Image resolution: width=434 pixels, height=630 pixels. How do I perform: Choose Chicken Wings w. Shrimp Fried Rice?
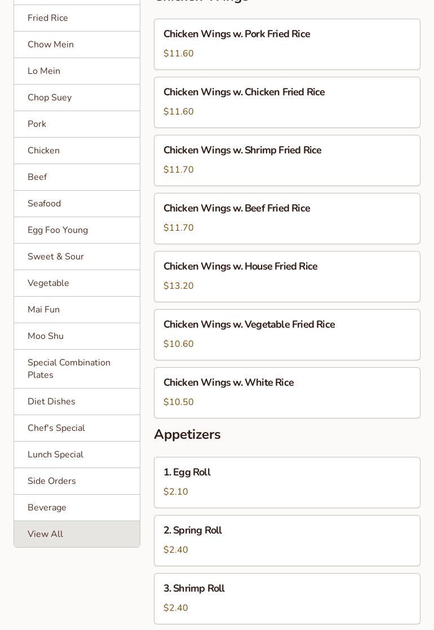click(287, 160)
